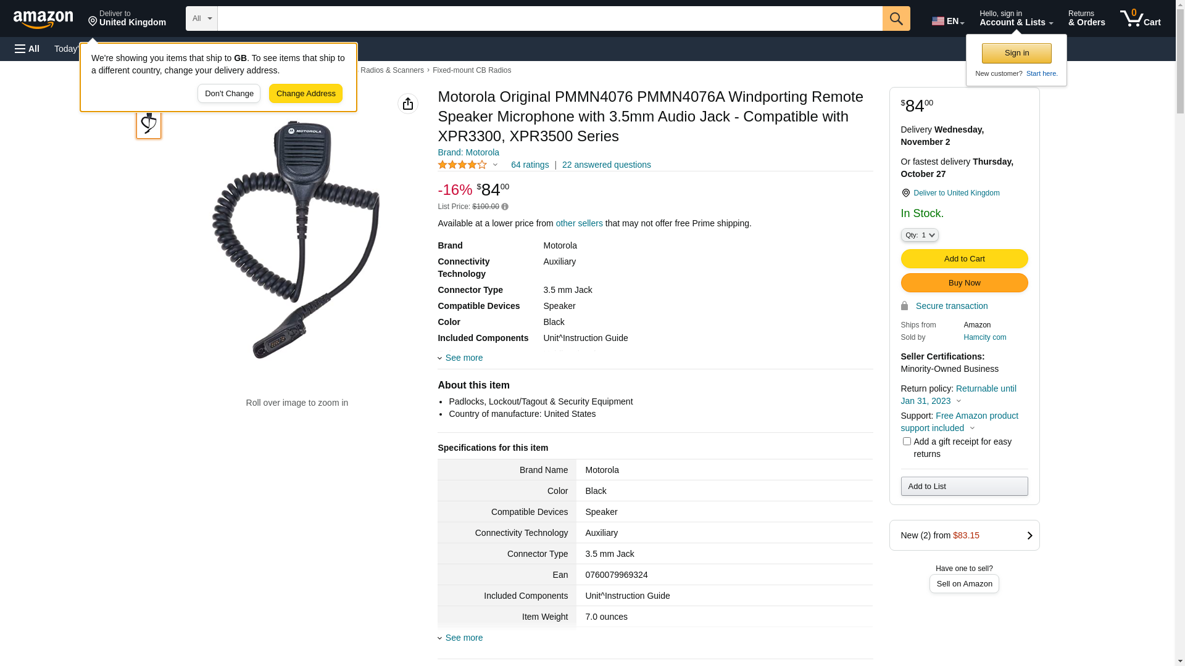Click the share icon on product image
The width and height of the screenshot is (1185, 666).
[408, 104]
